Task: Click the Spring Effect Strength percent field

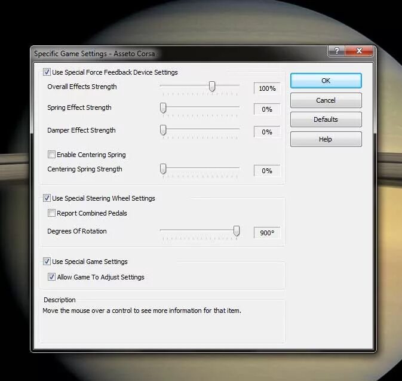Action: click(x=267, y=109)
